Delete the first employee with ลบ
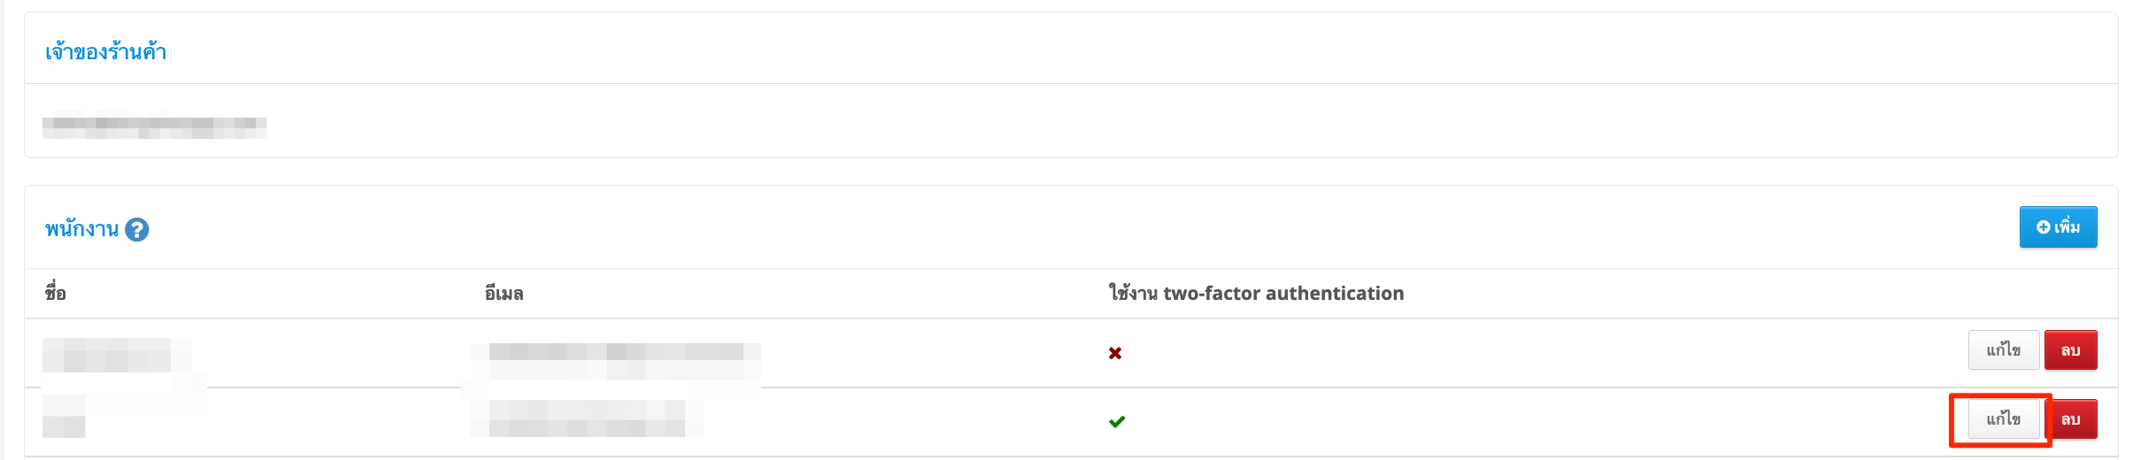The width and height of the screenshot is (2133, 460). click(x=2070, y=350)
